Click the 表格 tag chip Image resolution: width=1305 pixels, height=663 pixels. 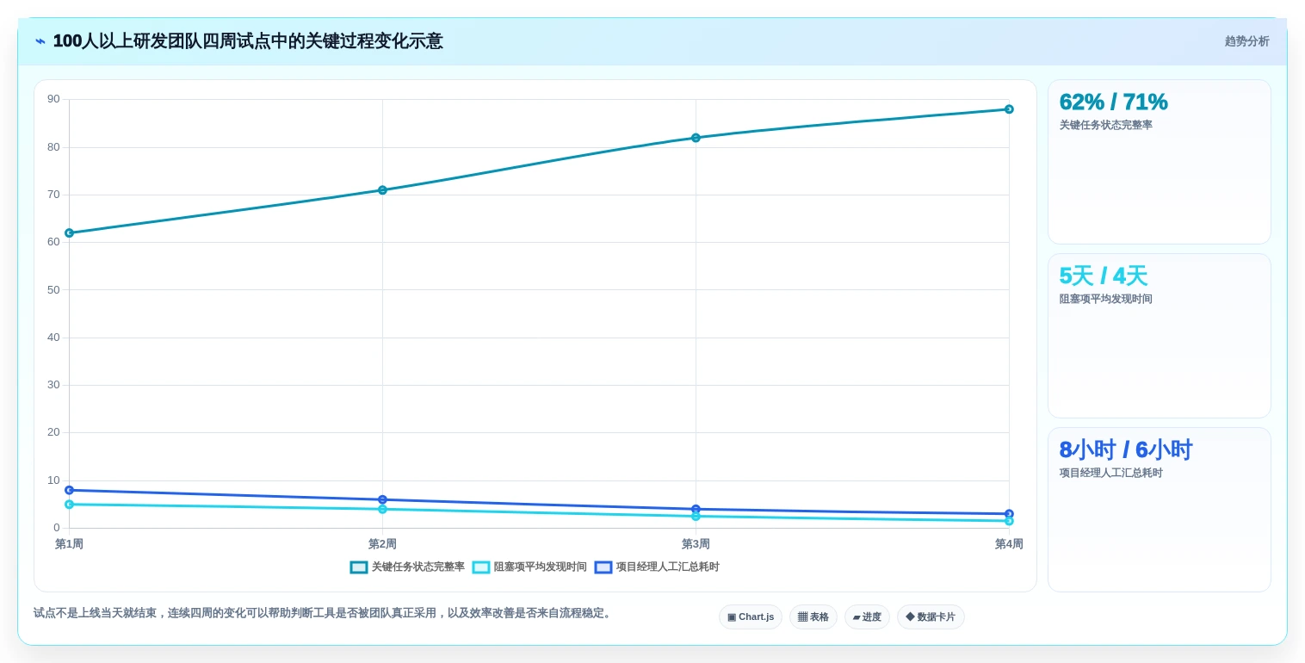click(x=813, y=617)
